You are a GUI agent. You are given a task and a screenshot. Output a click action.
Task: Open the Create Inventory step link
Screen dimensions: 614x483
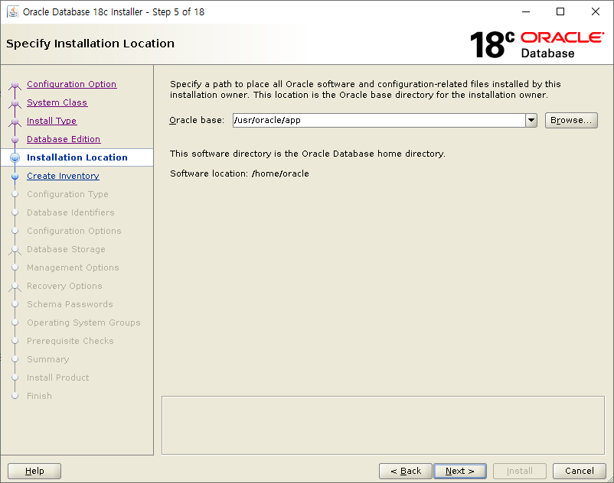pyautogui.click(x=63, y=176)
